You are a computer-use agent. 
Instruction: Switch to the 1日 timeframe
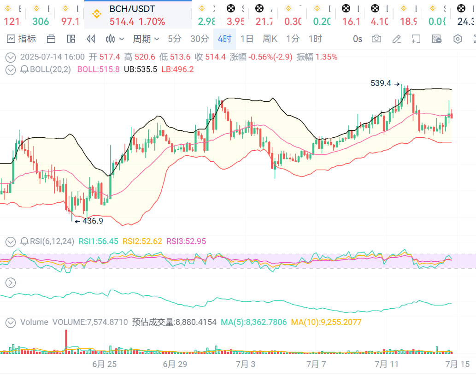coord(247,39)
